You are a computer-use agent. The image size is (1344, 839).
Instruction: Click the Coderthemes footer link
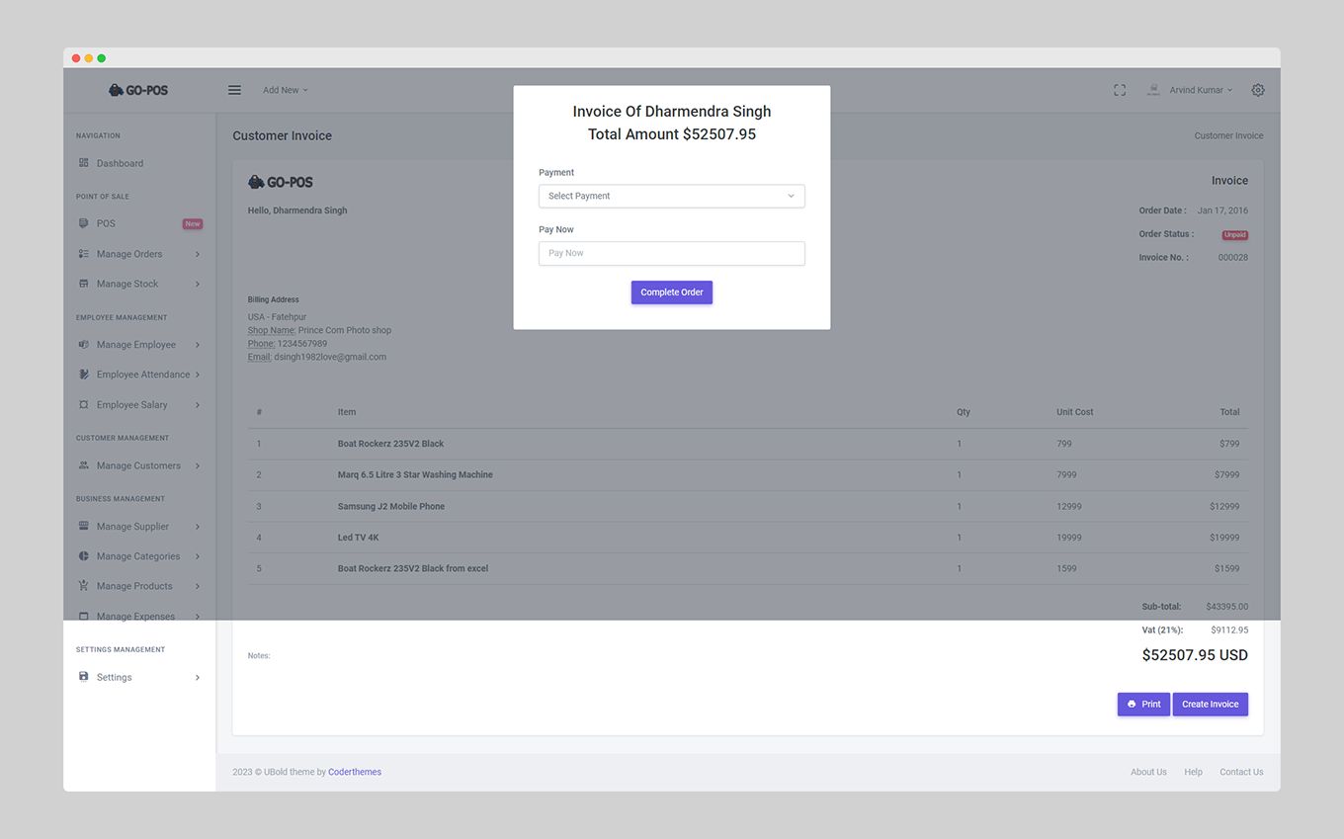tap(354, 772)
